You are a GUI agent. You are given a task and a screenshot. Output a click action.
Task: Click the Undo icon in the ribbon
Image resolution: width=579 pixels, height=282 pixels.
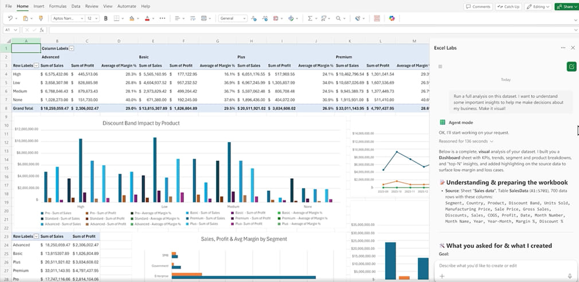[10, 18]
